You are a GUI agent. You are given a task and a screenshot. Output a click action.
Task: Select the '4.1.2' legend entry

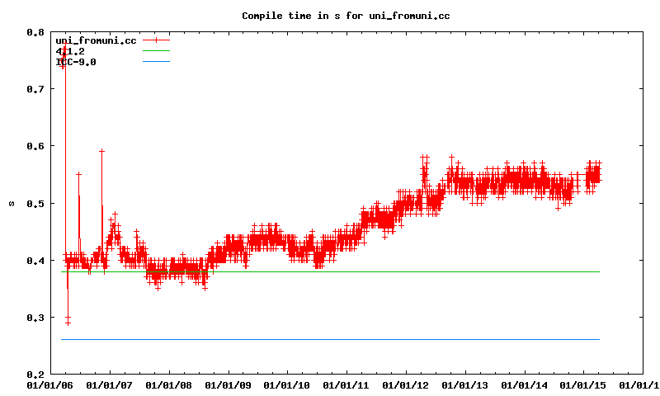tap(81, 51)
